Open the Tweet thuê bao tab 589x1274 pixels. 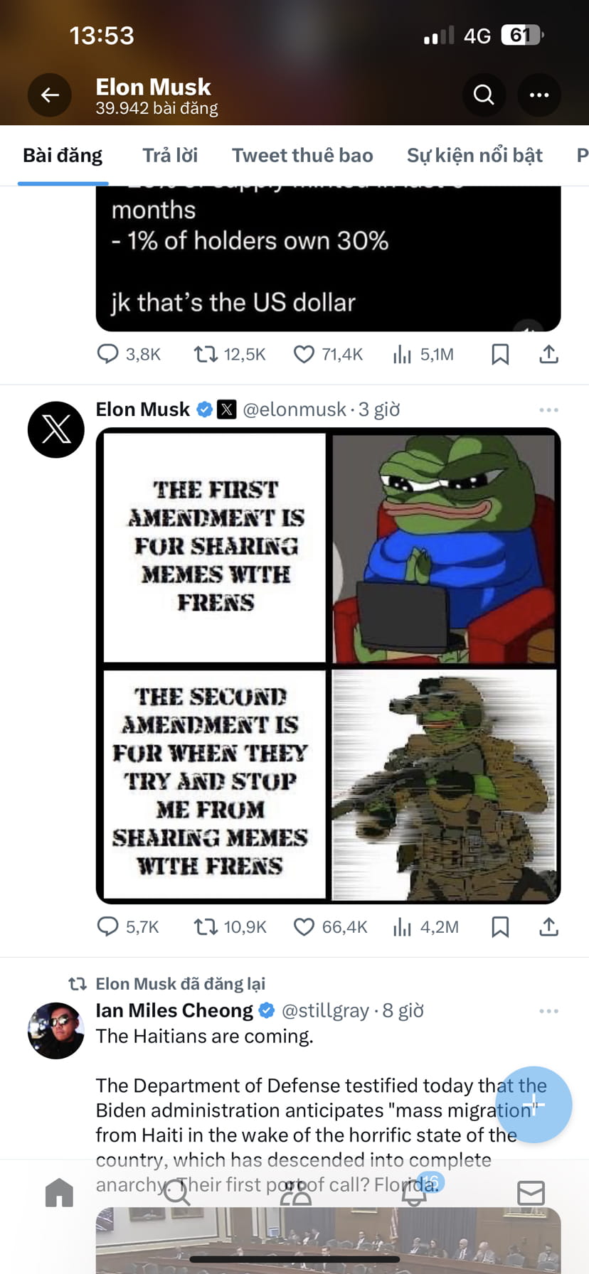pyautogui.click(x=302, y=155)
